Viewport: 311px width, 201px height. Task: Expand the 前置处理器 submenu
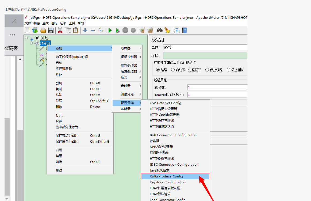pos(127,65)
